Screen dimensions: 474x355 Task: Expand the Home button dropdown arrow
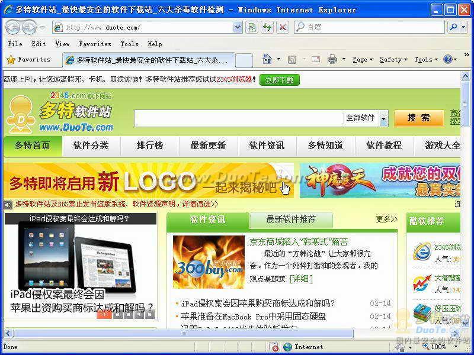coord(278,59)
